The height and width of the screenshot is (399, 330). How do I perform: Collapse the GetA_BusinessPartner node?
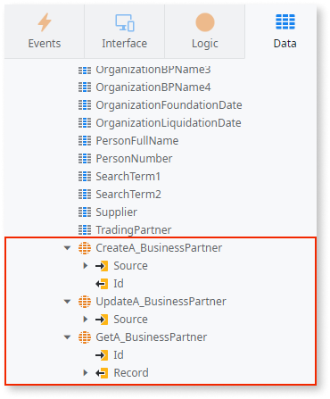[68, 337]
